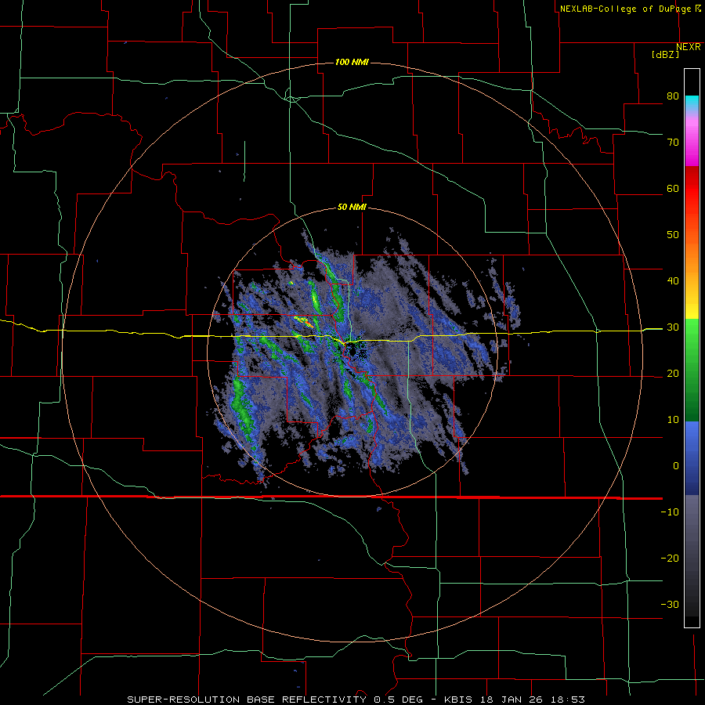Click the 70 value on the dBZ scale
705x705 pixels.
click(673, 143)
